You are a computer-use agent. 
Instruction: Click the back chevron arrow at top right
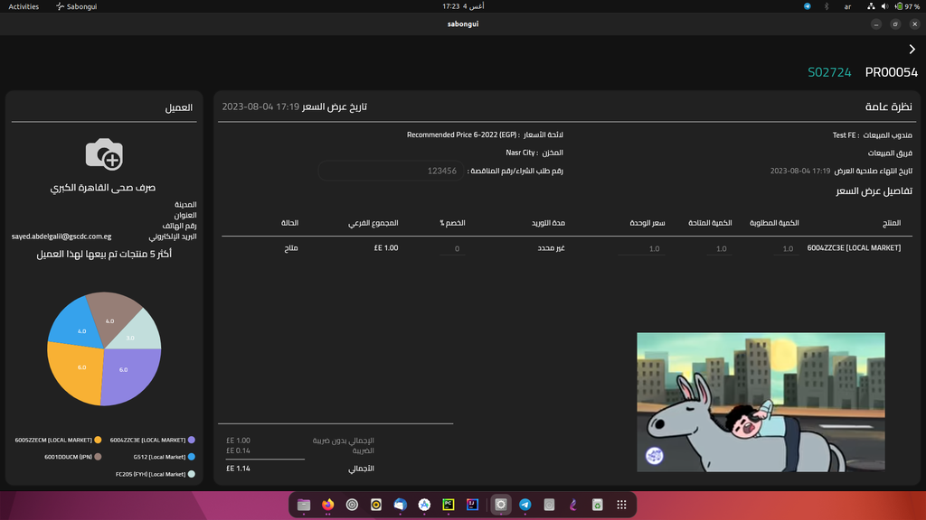(x=912, y=50)
